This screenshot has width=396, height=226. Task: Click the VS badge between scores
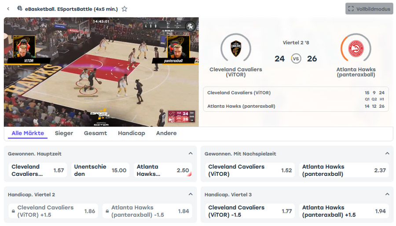point(296,58)
